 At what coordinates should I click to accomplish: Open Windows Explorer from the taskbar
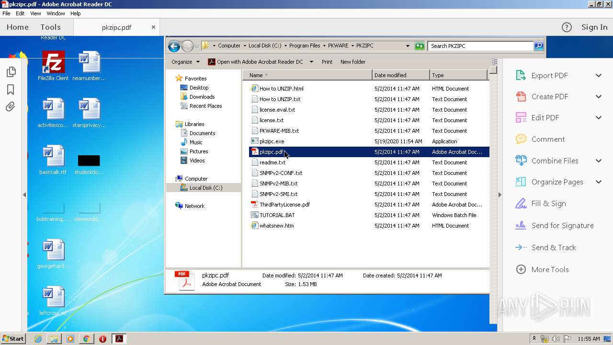(54, 339)
